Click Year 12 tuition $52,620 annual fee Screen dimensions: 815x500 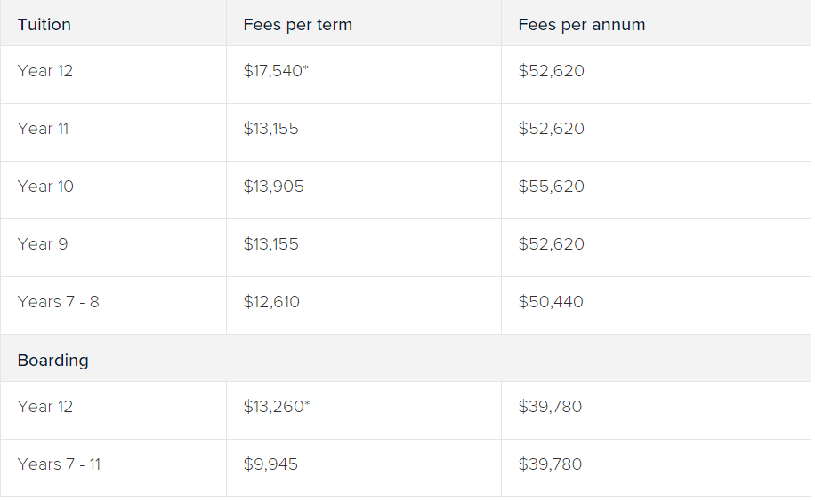click(x=552, y=71)
